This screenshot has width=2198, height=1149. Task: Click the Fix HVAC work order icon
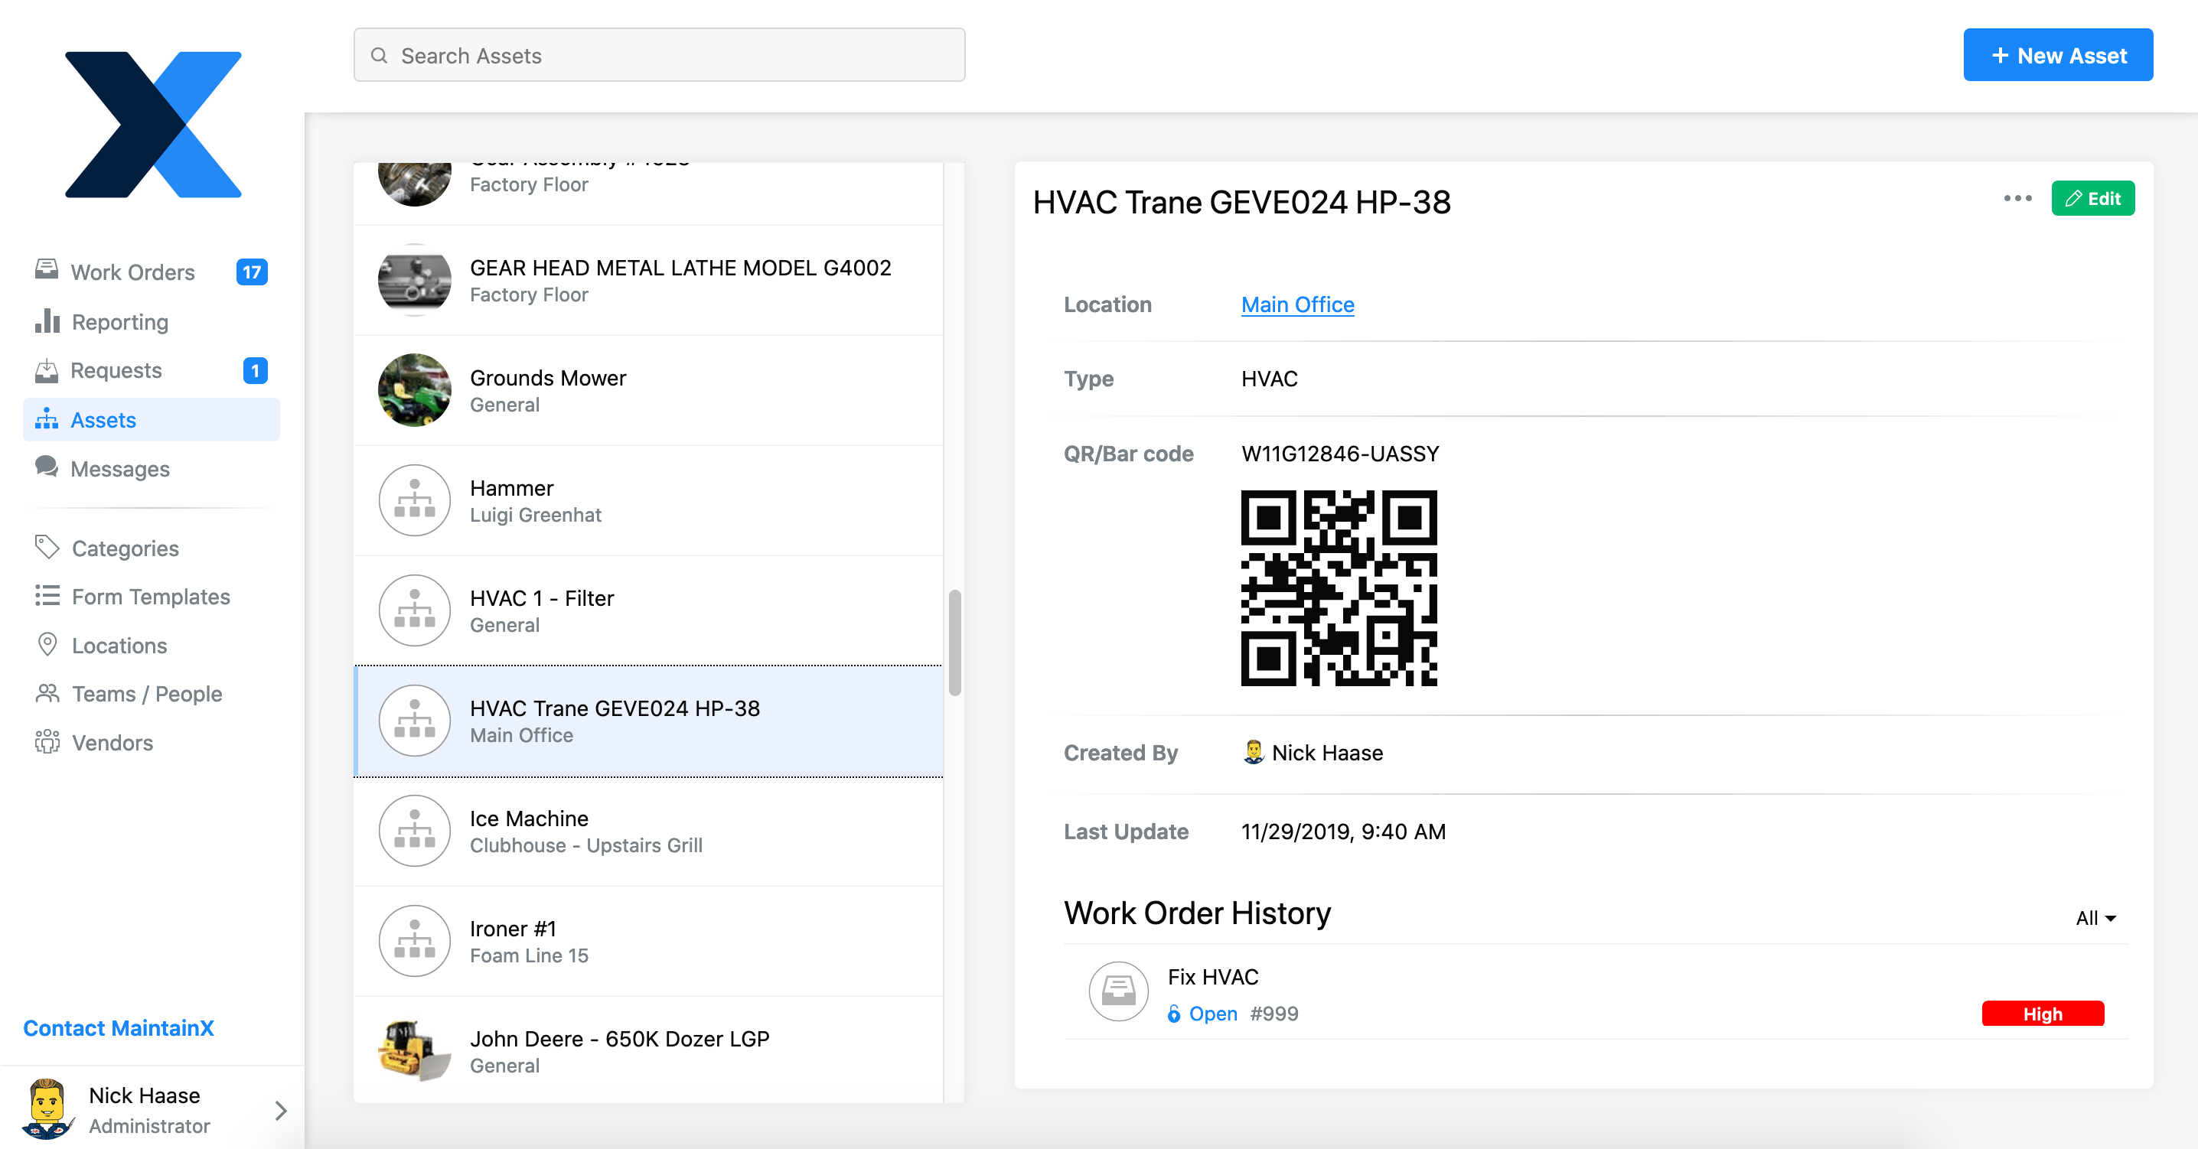pos(1118,991)
